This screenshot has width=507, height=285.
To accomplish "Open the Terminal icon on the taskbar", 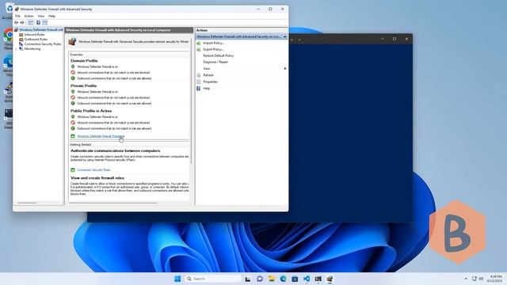I will [x=318, y=279].
